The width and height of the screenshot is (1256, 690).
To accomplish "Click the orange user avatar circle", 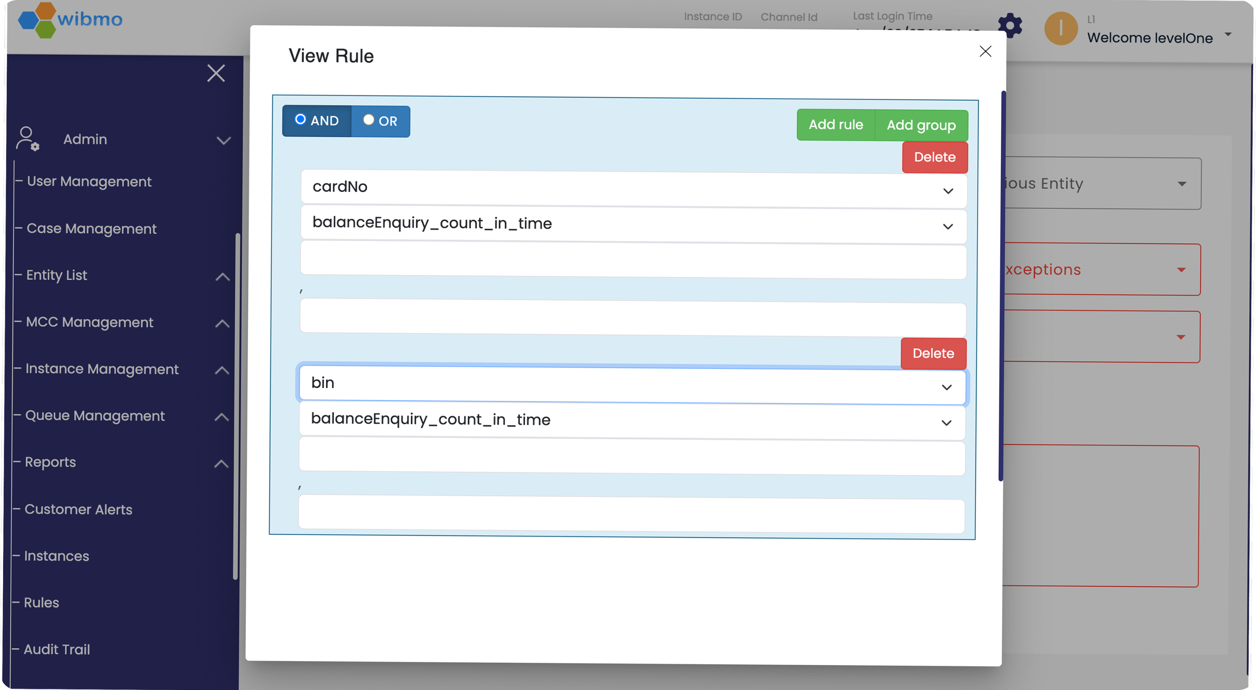I will pyautogui.click(x=1060, y=29).
